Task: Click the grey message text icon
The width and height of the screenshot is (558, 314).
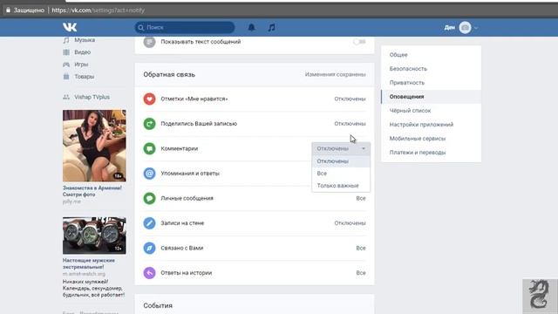Action: coord(149,42)
